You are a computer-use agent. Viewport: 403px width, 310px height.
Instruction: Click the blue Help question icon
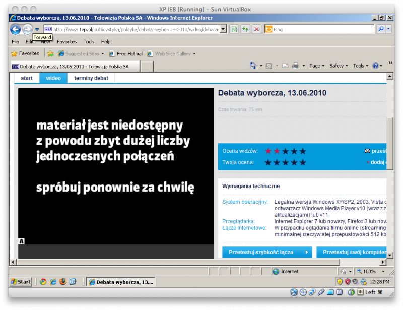pos(376,66)
